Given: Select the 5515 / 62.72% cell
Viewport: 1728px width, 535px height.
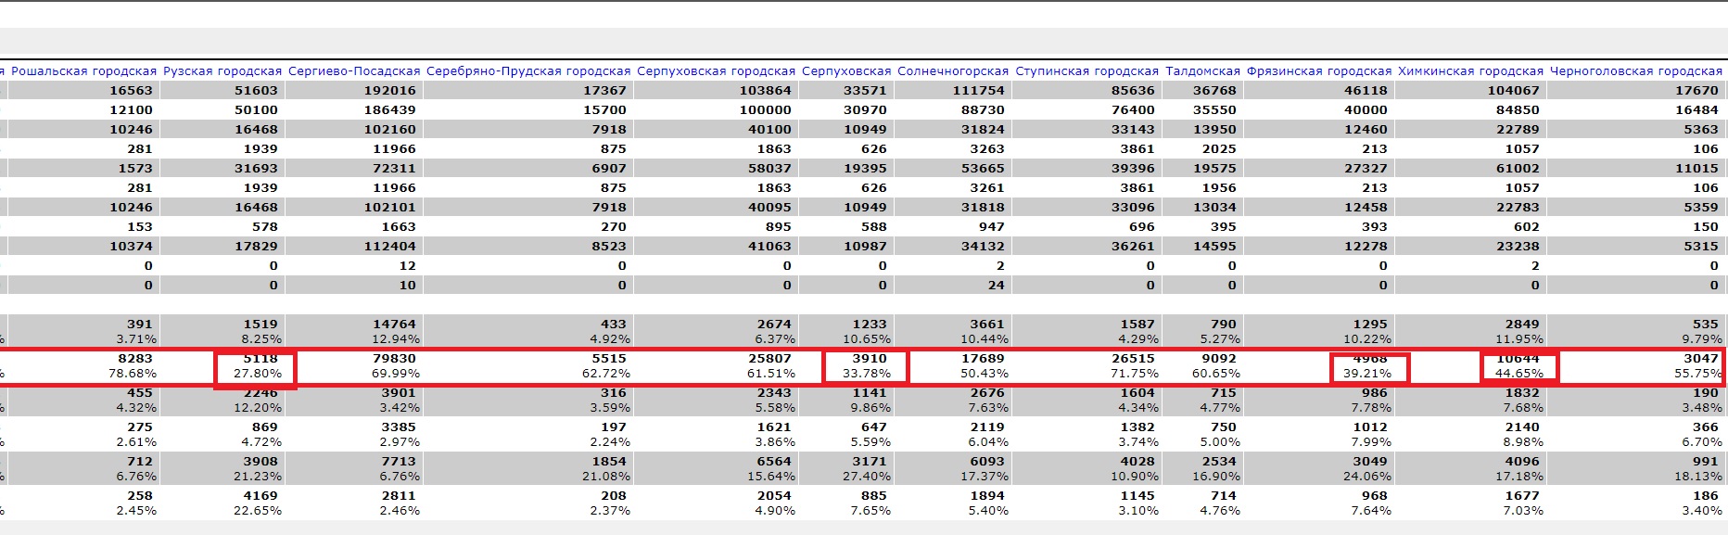Looking at the screenshot, I should click(528, 365).
